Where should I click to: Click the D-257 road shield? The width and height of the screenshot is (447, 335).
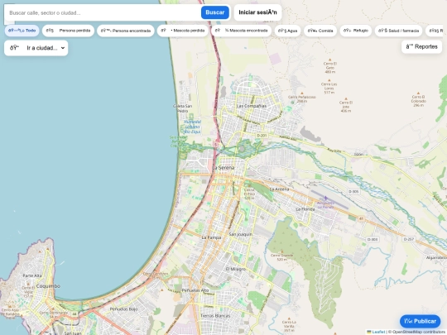(x=409, y=239)
